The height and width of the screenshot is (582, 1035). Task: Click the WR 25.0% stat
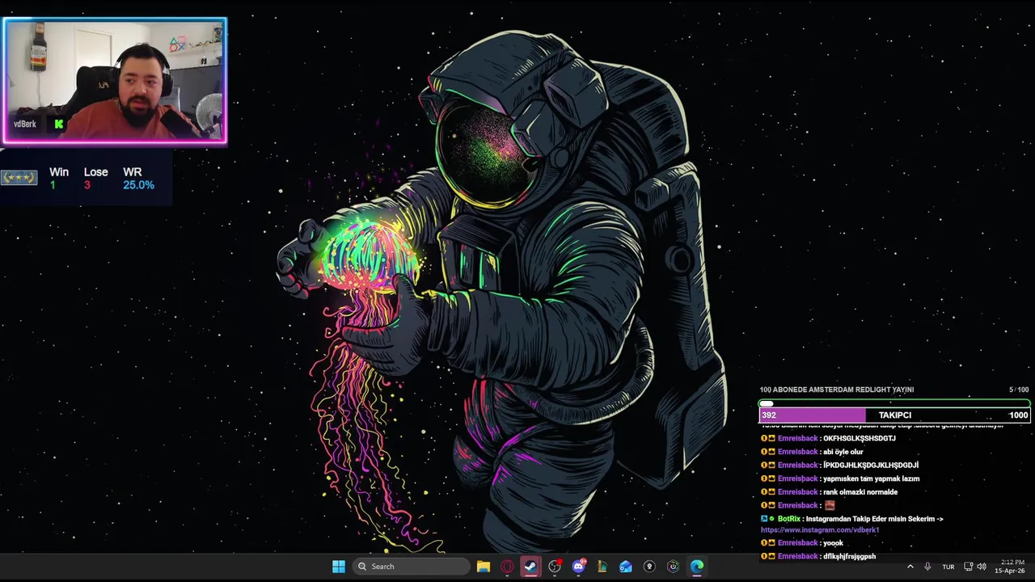(x=138, y=179)
